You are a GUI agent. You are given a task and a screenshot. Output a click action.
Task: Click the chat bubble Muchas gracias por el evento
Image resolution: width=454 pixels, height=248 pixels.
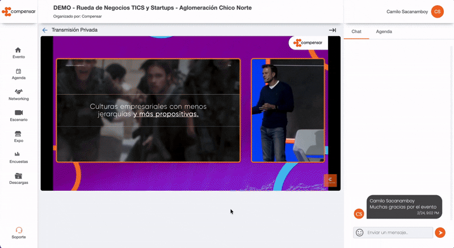(404, 207)
